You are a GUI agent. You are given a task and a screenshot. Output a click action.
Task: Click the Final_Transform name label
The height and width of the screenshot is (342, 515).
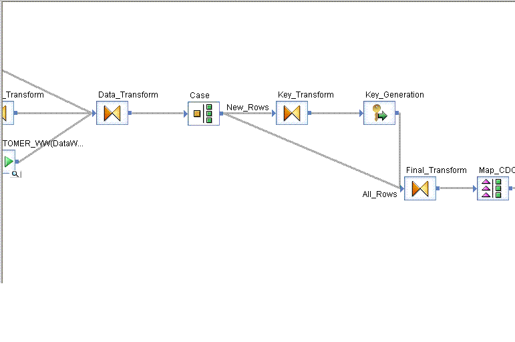coord(436,170)
